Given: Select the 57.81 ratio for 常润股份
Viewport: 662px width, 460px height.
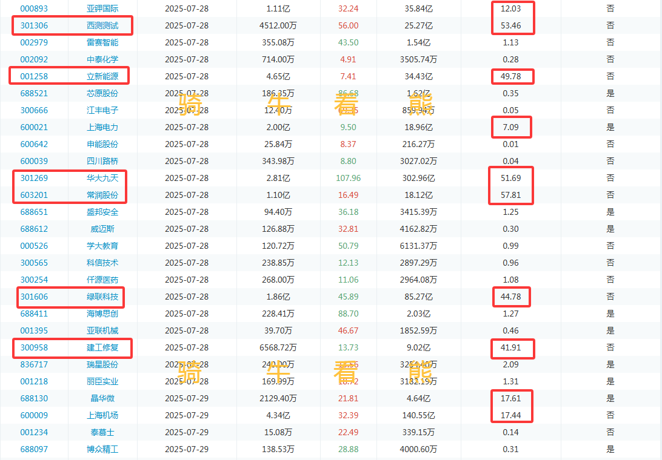Looking at the screenshot, I should pyautogui.click(x=511, y=195).
